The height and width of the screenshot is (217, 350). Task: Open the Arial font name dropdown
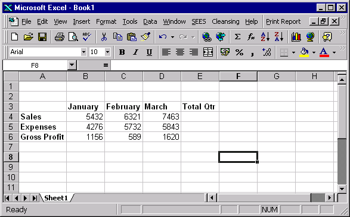(x=83, y=52)
